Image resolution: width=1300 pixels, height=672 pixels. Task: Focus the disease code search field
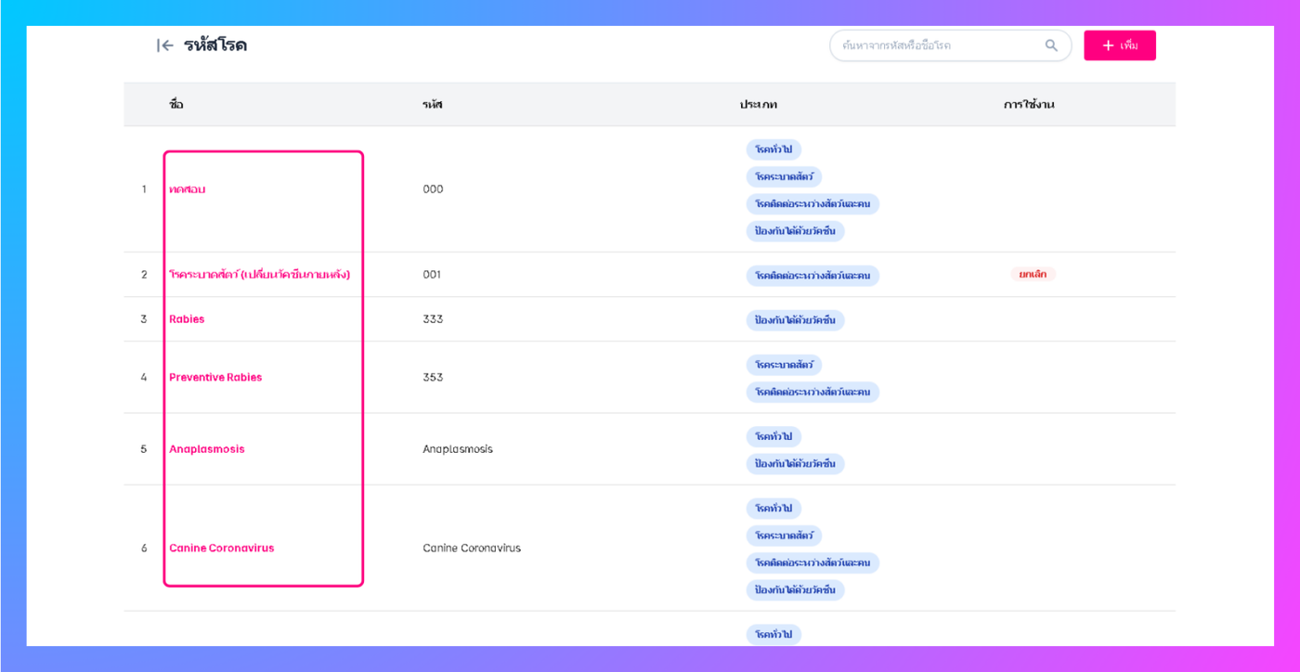tap(938, 45)
